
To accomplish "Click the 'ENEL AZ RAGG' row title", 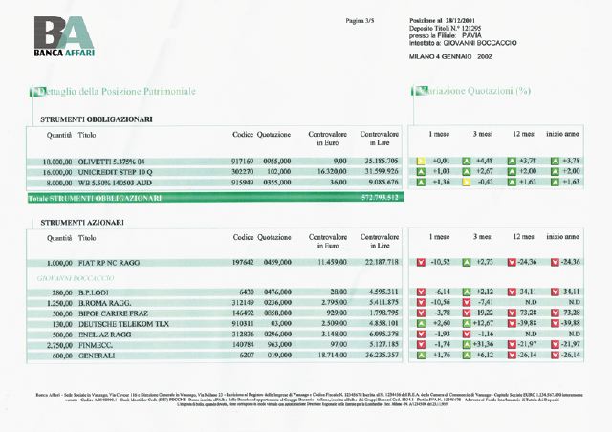I will 104,335.
